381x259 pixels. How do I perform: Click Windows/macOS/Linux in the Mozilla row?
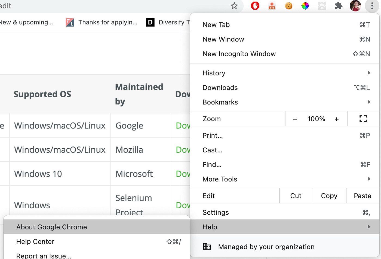coord(60,150)
